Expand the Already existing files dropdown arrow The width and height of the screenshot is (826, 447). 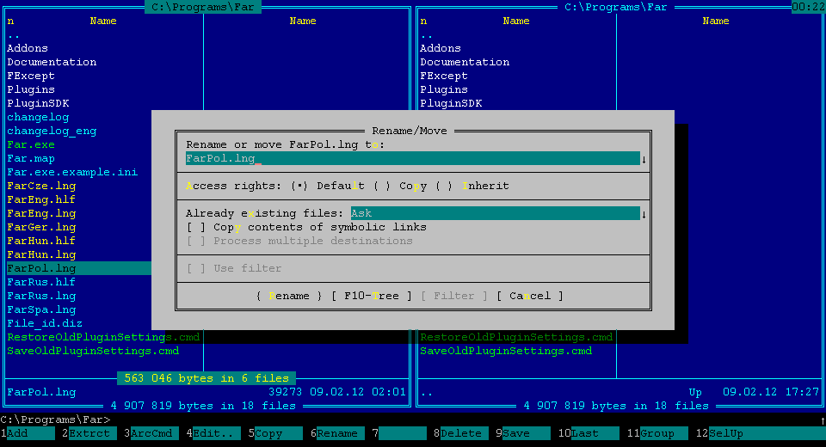click(644, 214)
